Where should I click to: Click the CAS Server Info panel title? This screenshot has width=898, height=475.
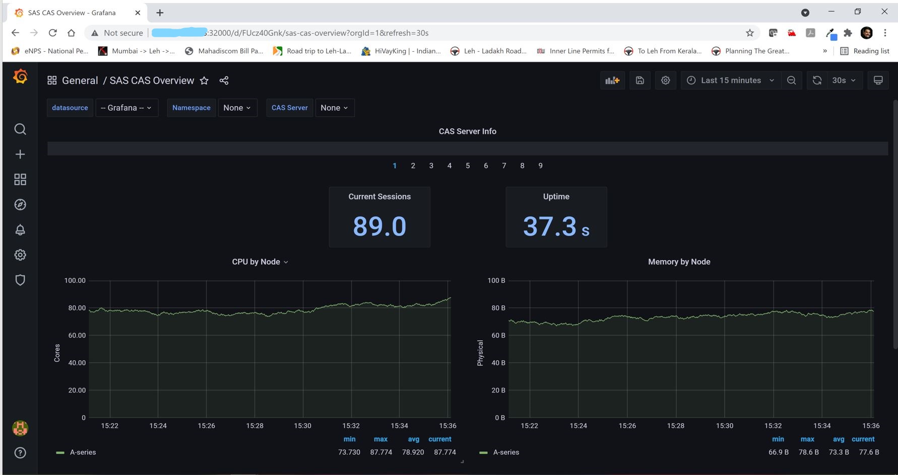pos(468,131)
